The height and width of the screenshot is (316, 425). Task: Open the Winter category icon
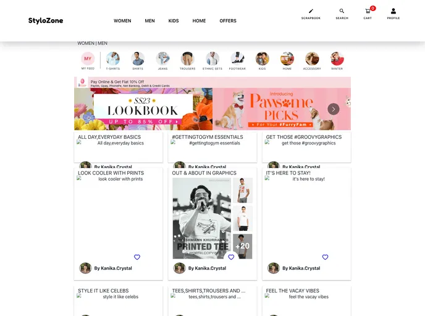click(x=337, y=59)
